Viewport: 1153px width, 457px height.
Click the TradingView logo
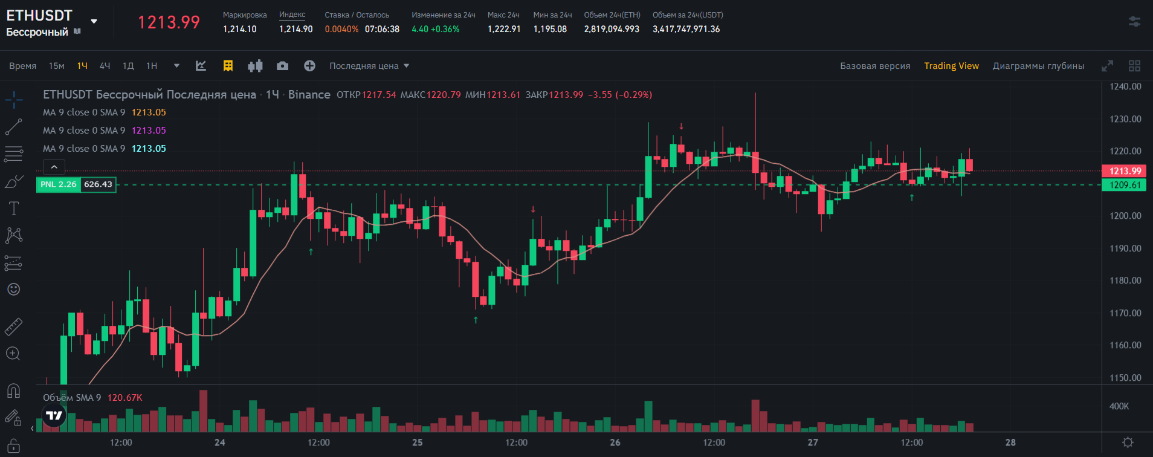54,415
